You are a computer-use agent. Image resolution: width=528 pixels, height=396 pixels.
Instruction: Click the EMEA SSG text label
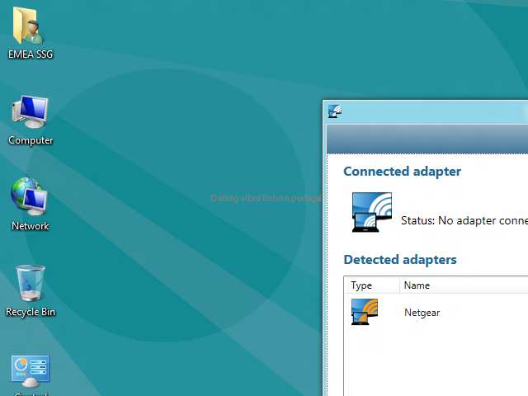(31, 54)
